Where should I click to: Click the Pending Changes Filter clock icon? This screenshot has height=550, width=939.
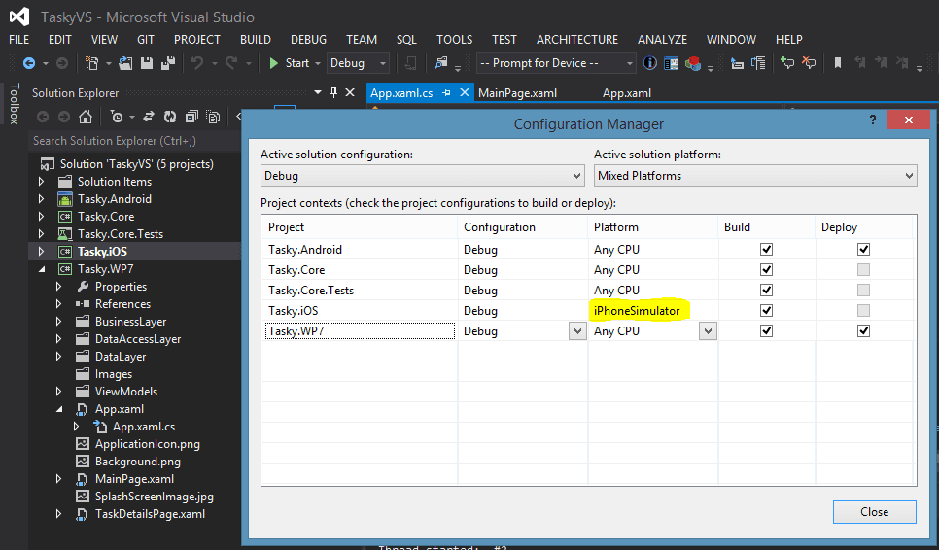coord(117,117)
